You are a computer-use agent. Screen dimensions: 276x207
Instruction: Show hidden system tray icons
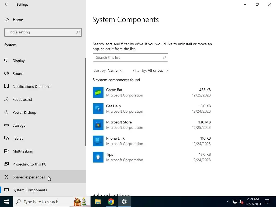tap(228, 202)
